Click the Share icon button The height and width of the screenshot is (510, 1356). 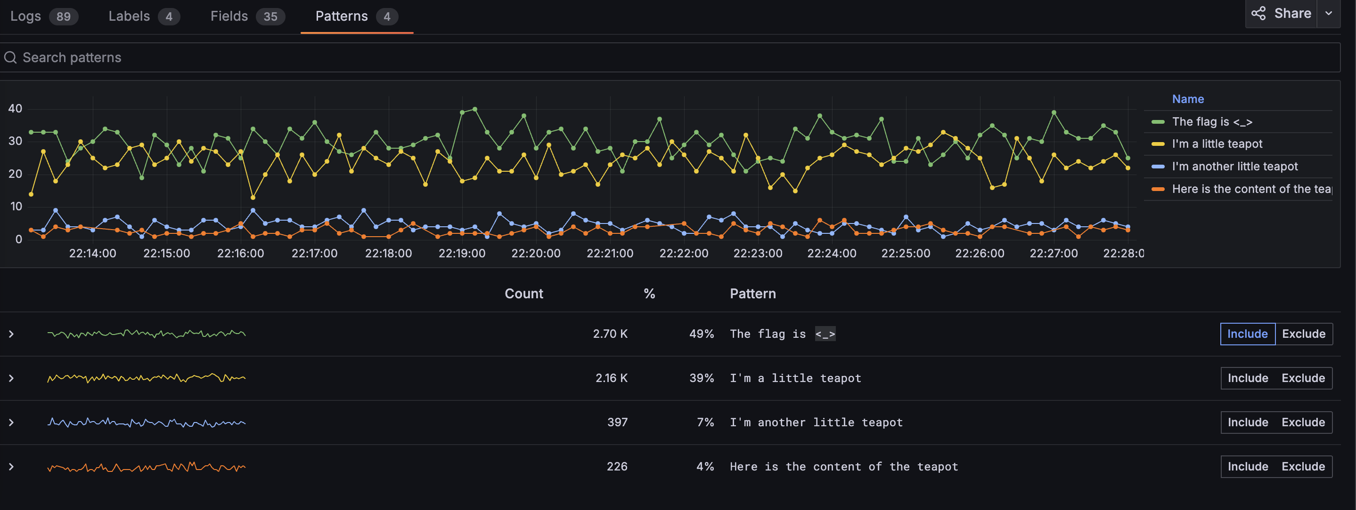(x=1258, y=13)
